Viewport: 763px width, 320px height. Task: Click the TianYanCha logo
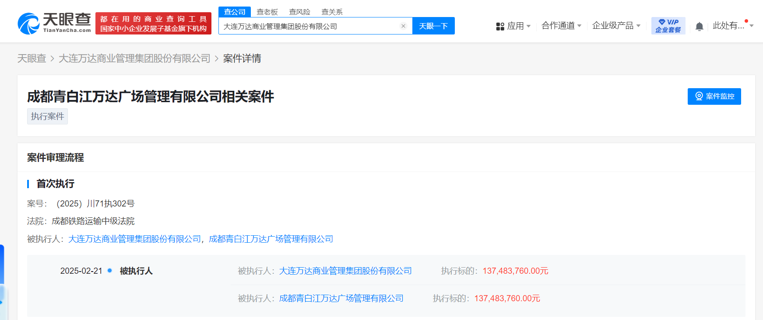[54, 23]
